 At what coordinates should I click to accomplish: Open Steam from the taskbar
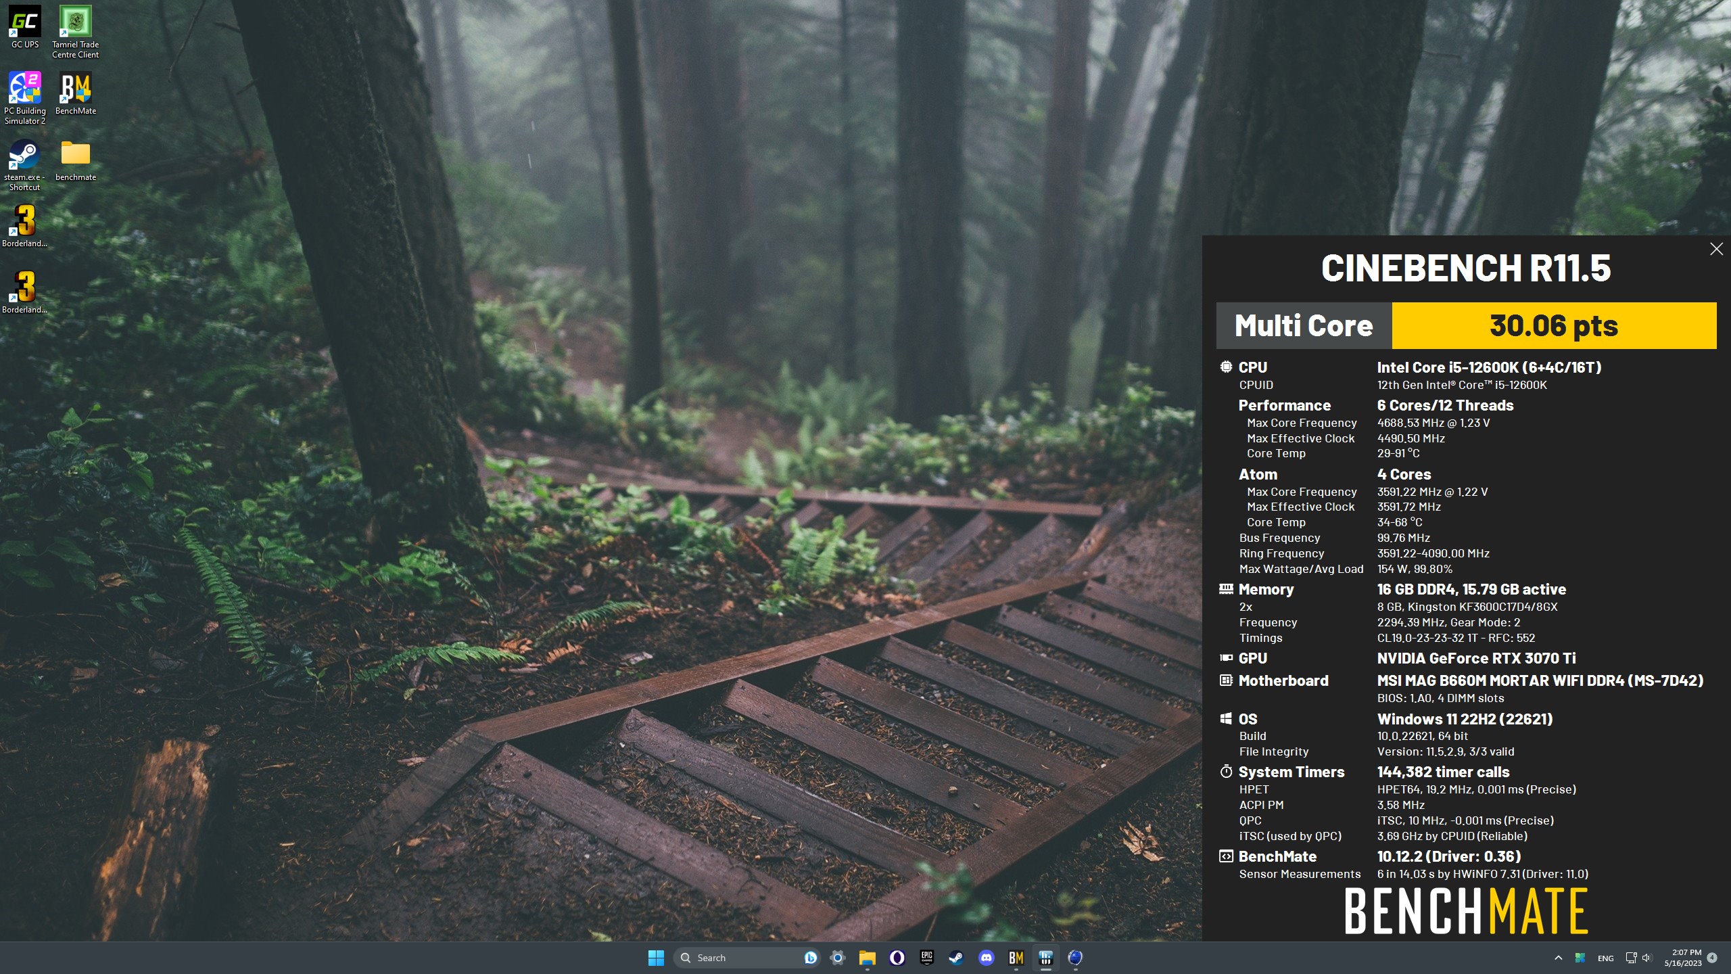(956, 958)
